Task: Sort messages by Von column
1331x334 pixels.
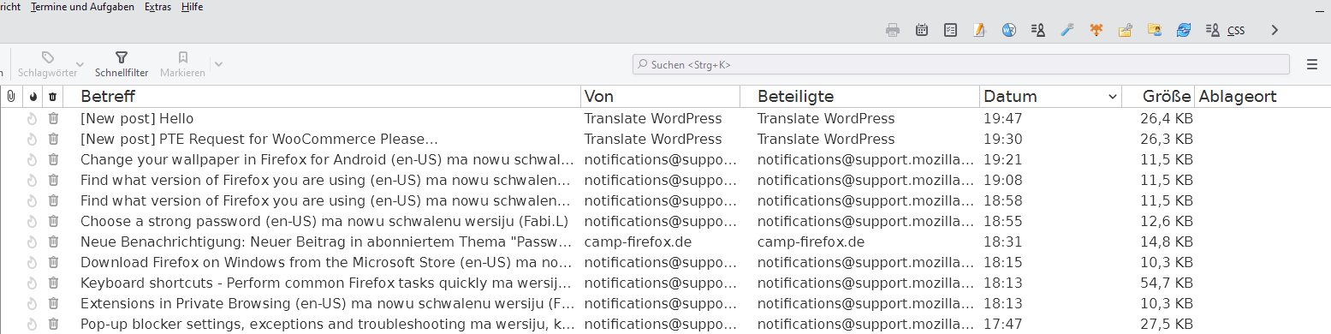Action: pos(661,97)
